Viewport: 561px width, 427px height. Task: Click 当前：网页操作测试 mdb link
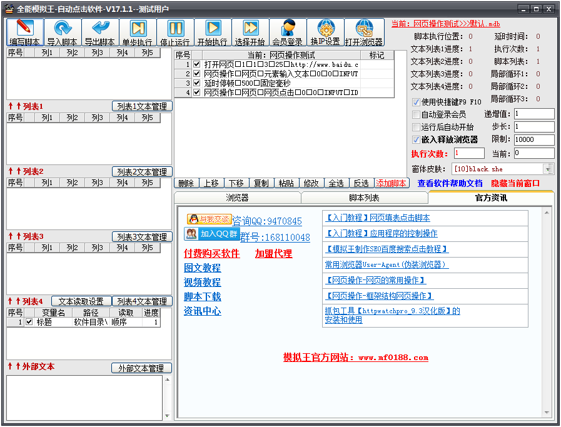coord(445,24)
